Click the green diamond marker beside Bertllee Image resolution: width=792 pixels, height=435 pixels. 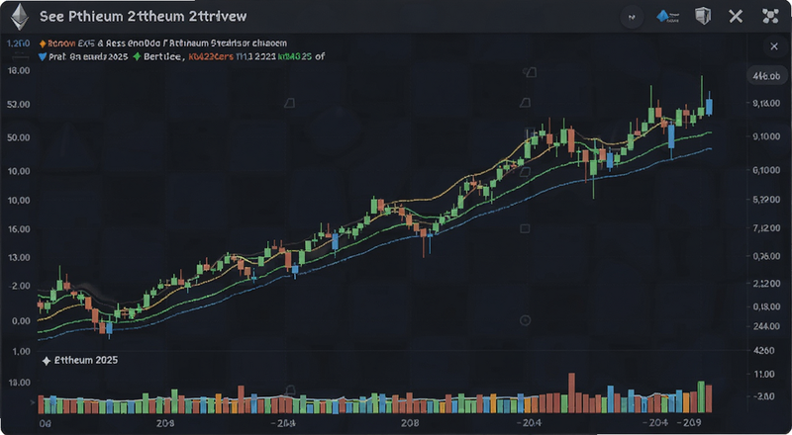pos(137,57)
